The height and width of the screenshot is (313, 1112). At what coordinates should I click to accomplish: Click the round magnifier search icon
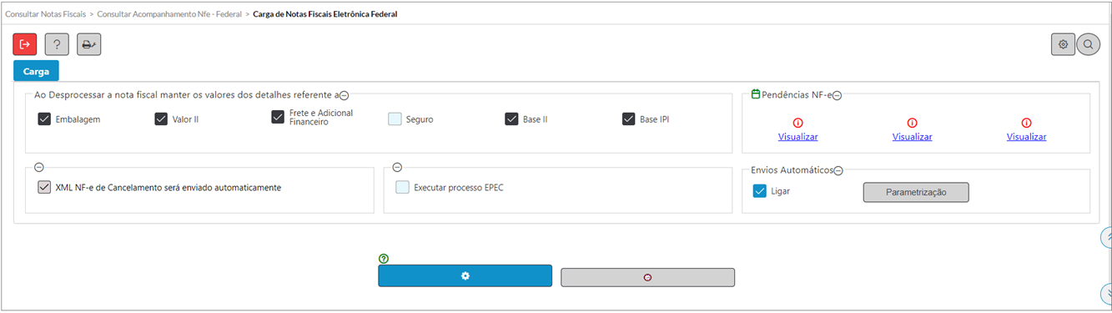tap(1088, 44)
